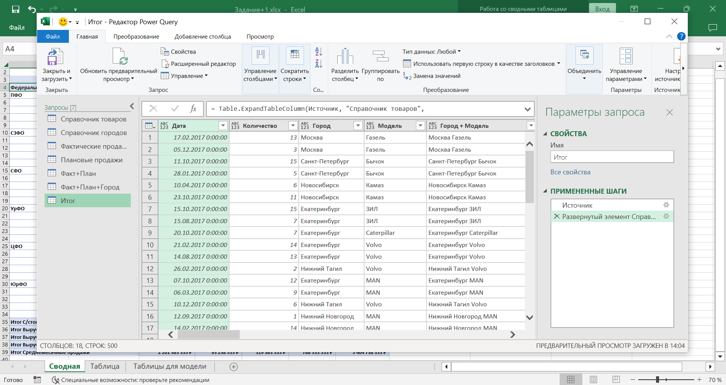Click the sort ascending A-Z icon
This screenshot has height=385, width=726.
point(318,52)
